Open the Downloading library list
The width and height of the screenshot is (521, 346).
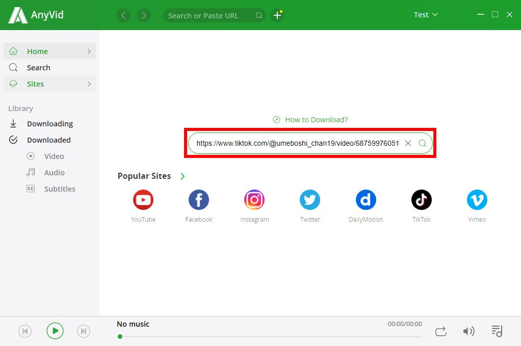pos(50,123)
